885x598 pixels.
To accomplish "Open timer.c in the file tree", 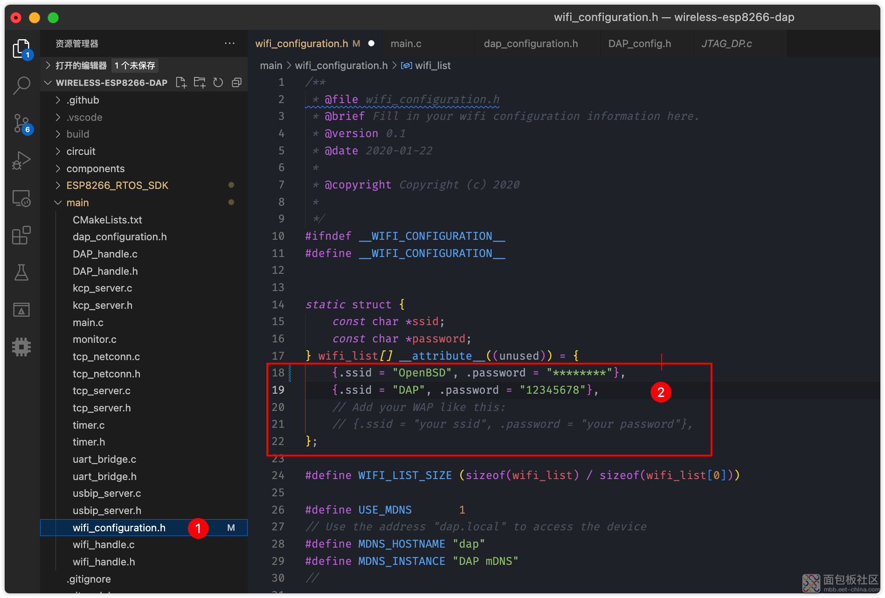I will [89, 425].
